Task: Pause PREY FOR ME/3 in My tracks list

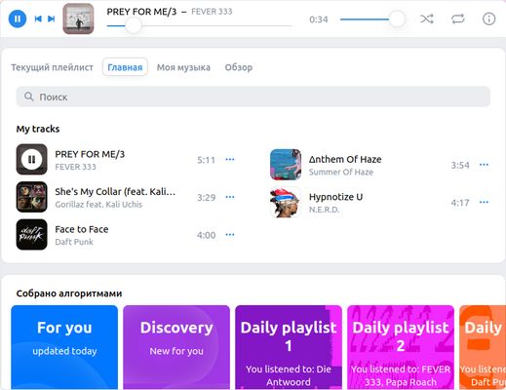Action: coord(31,159)
